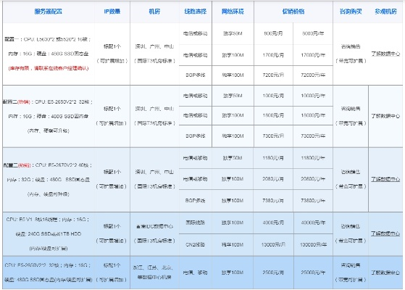
Task: Click the 咨询购买 column header
Action: [x=351, y=12]
